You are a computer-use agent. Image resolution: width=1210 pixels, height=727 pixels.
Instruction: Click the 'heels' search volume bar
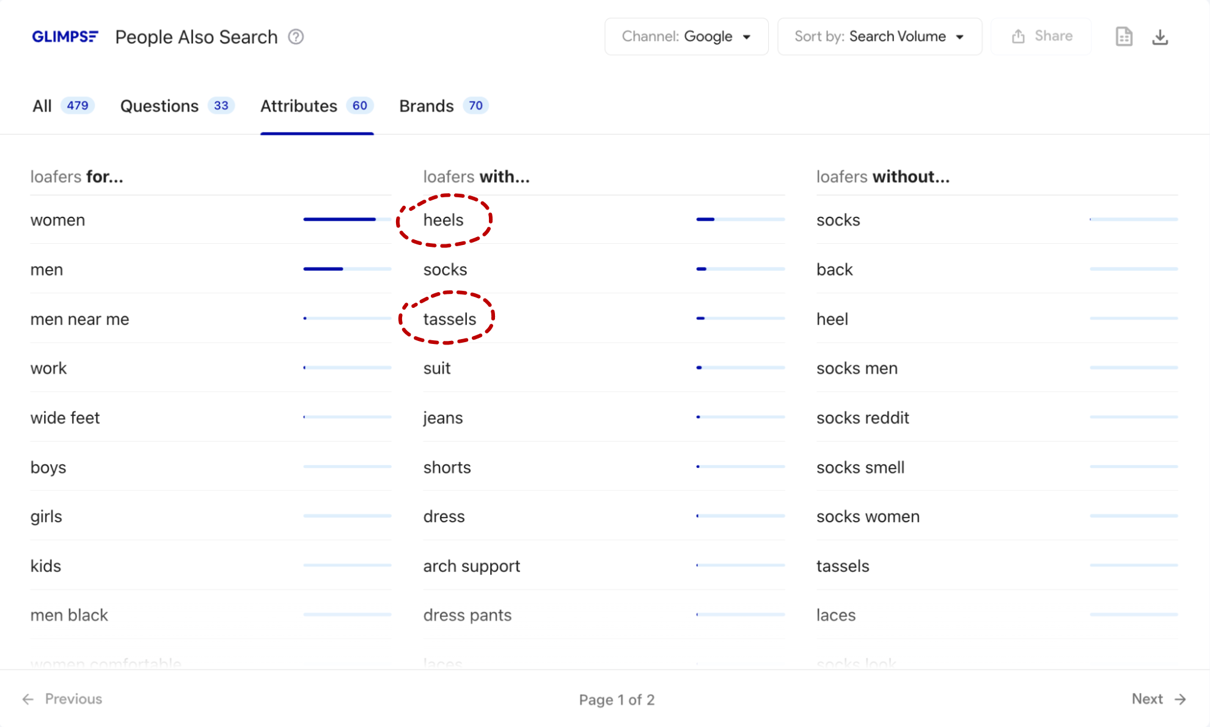pyautogui.click(x=740, y=219)
